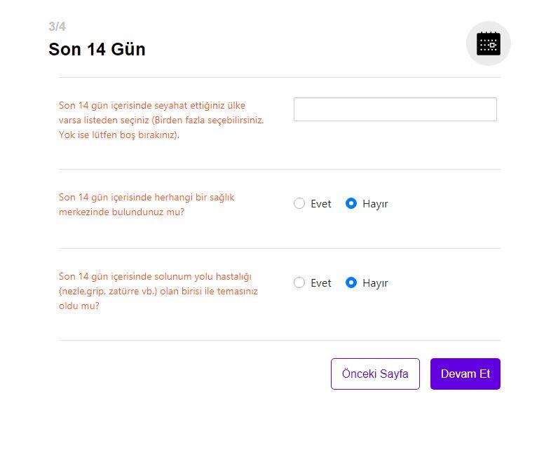The height and width of the screenshot is (471, 558).
Task: Choose Hayır radio for respiratory illness contact
Action: pos(351,282)
